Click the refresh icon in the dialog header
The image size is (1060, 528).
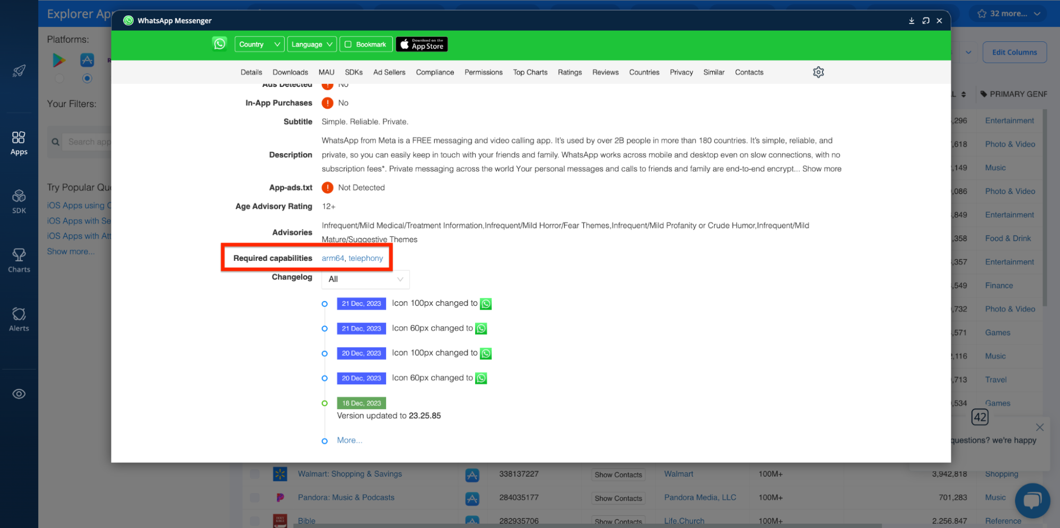[926, 21]
